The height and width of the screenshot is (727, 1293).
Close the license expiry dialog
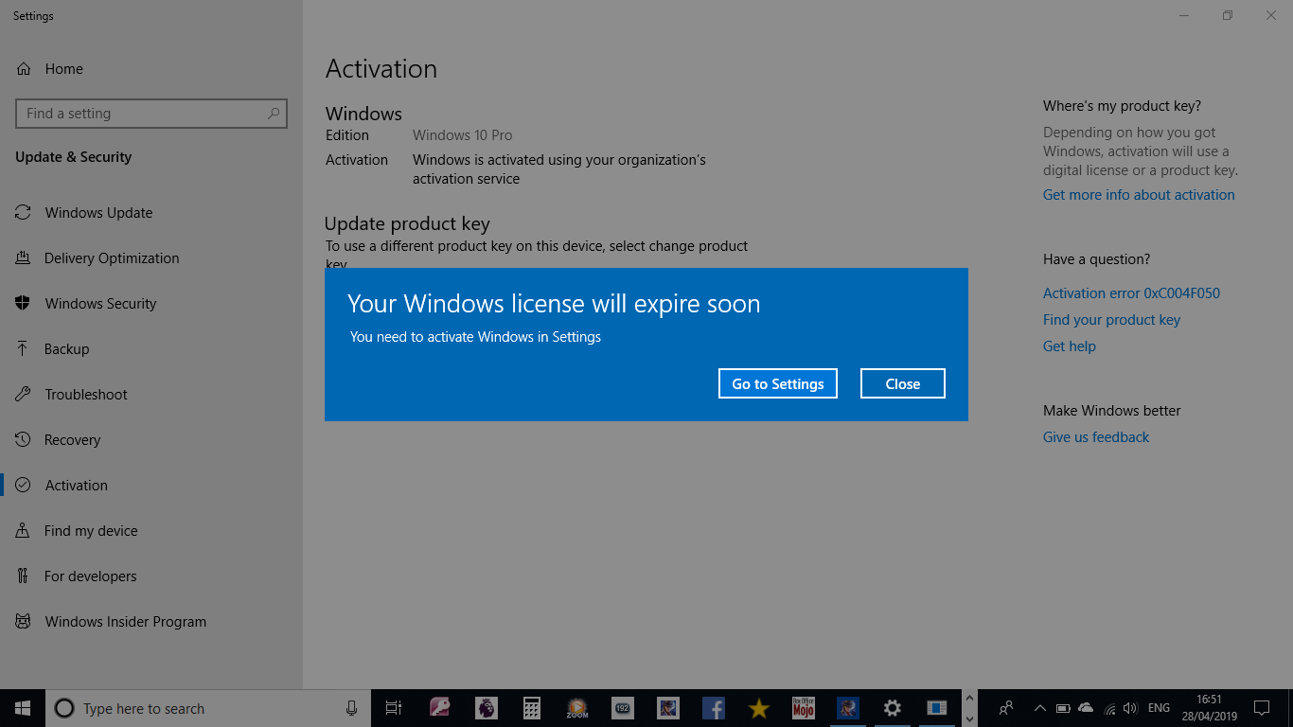coord(903,383)
